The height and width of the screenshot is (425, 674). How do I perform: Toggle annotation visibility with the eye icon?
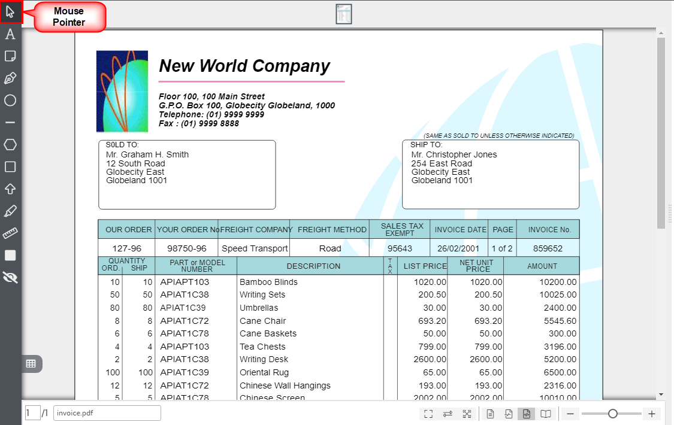[10, 277]
